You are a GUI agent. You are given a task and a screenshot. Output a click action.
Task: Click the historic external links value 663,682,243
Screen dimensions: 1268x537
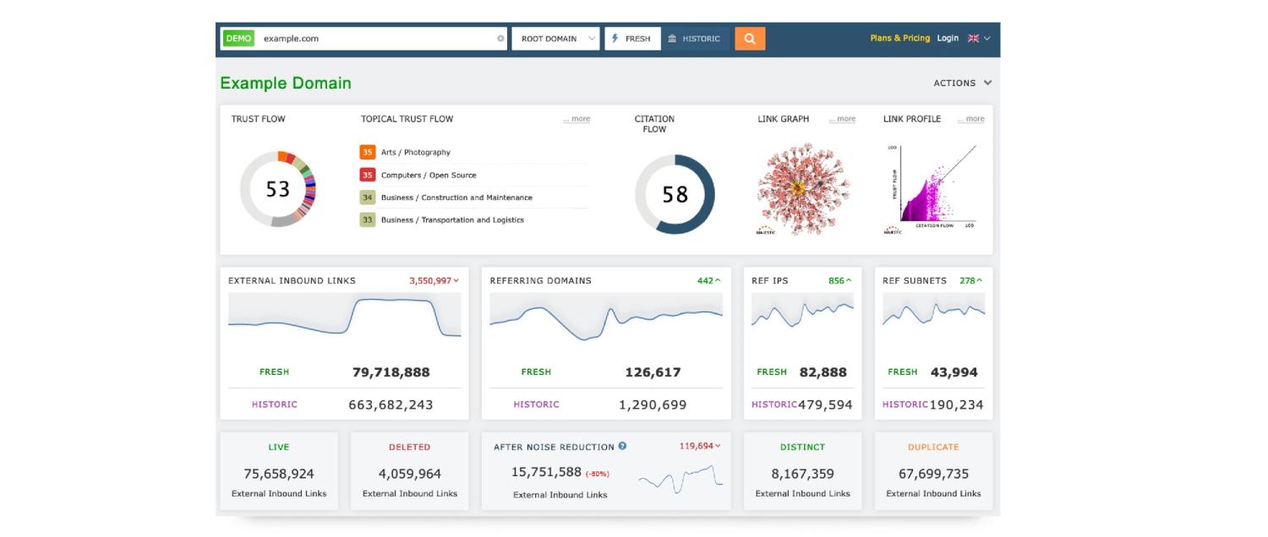tap(391, 404)
